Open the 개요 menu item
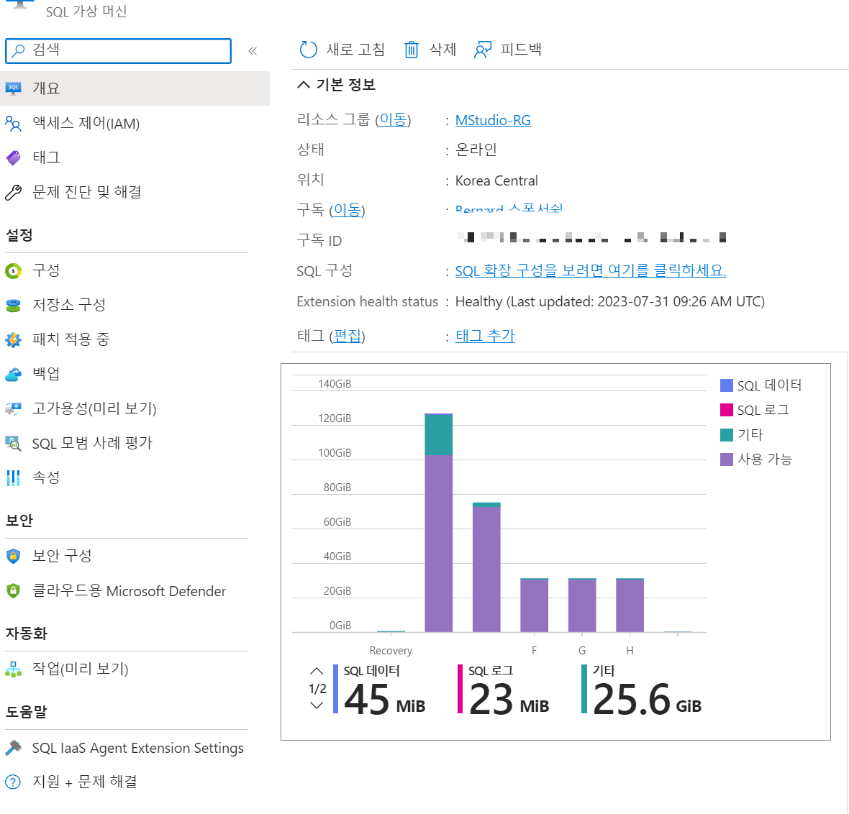Screen dimensions: 849x814 135,88
